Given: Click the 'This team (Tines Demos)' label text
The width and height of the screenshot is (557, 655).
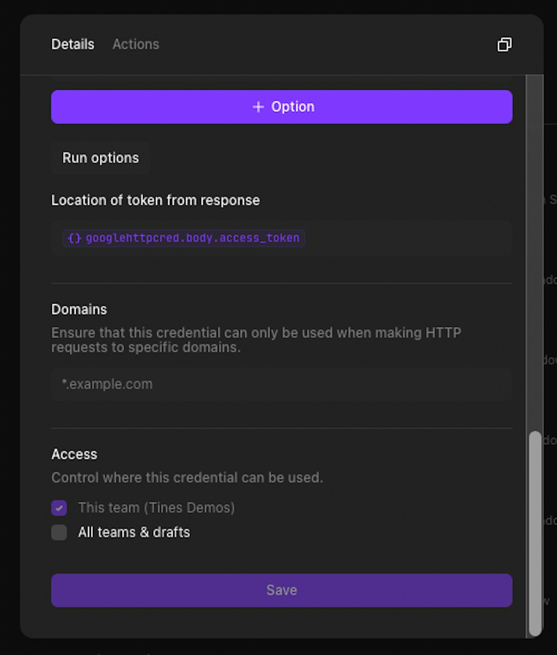Looking at the screenshot, I should coord(156,507).
